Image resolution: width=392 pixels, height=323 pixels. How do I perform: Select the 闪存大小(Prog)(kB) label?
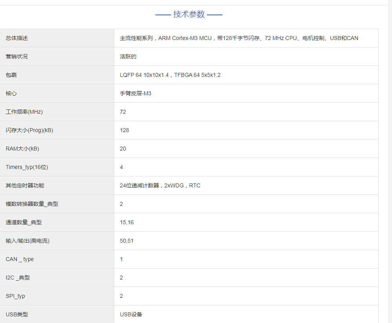[x=29, y=131]
